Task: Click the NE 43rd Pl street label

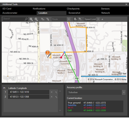Action: [x=28, y=34]
